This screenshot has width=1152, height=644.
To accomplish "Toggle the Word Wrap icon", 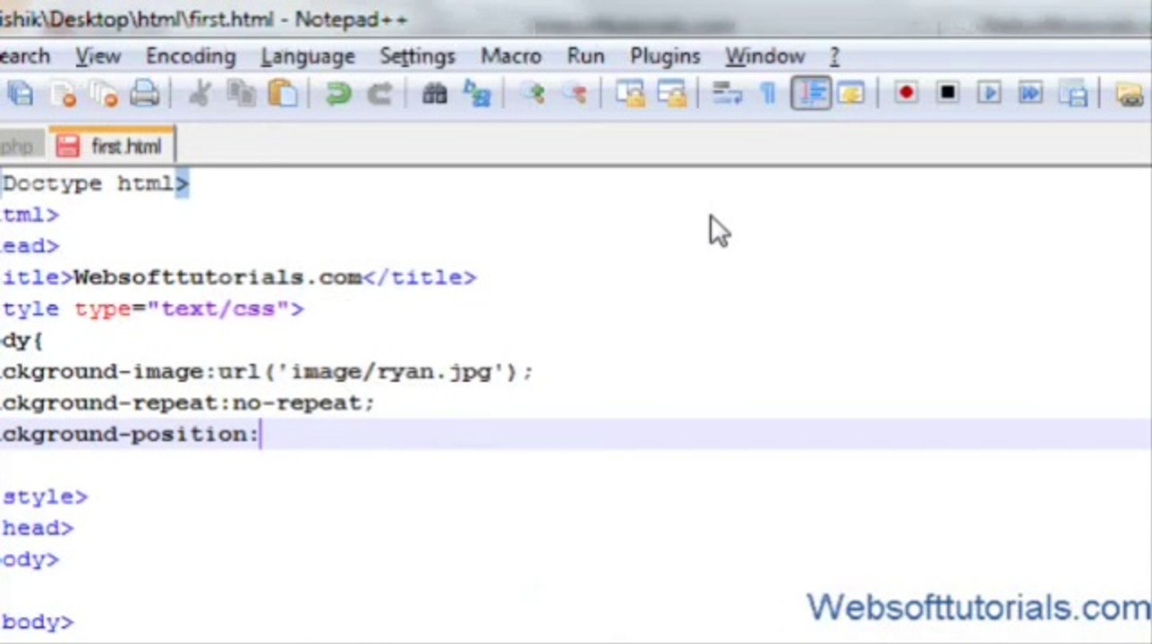I will [726, 93].
